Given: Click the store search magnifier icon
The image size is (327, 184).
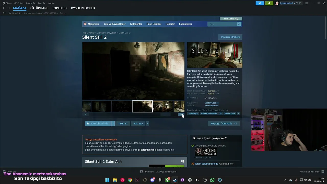Looking at the screenshot, I should coord(239,24).
